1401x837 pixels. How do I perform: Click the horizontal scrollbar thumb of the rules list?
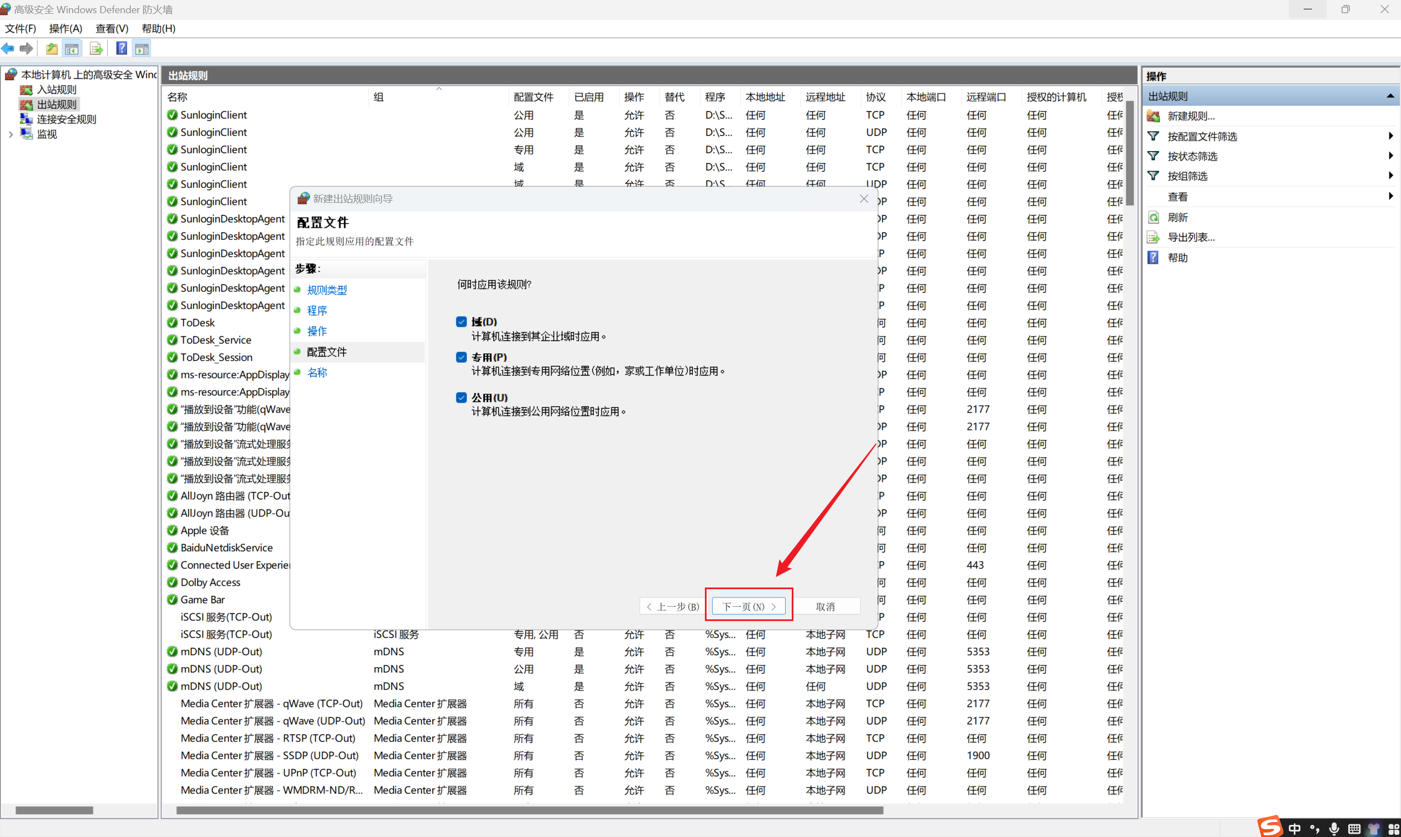(529, 810)
